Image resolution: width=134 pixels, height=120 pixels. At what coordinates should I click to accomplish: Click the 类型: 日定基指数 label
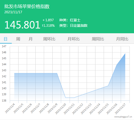pos(73,25)
